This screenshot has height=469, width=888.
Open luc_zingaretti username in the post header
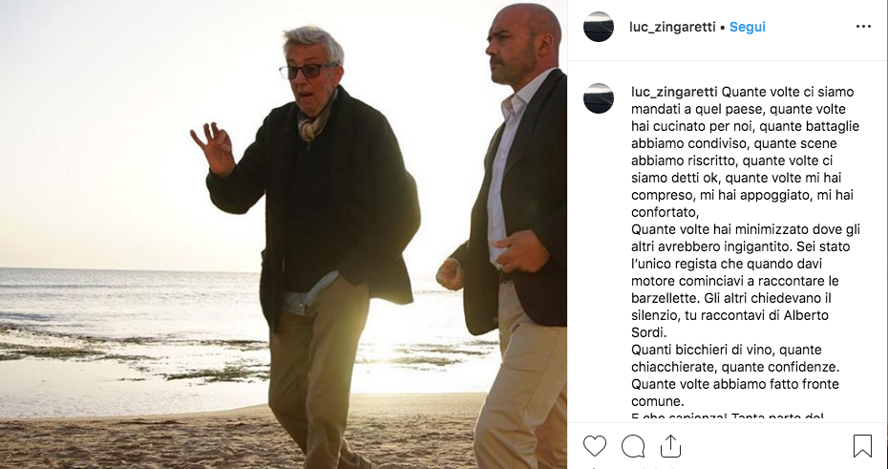click(672, 27)
